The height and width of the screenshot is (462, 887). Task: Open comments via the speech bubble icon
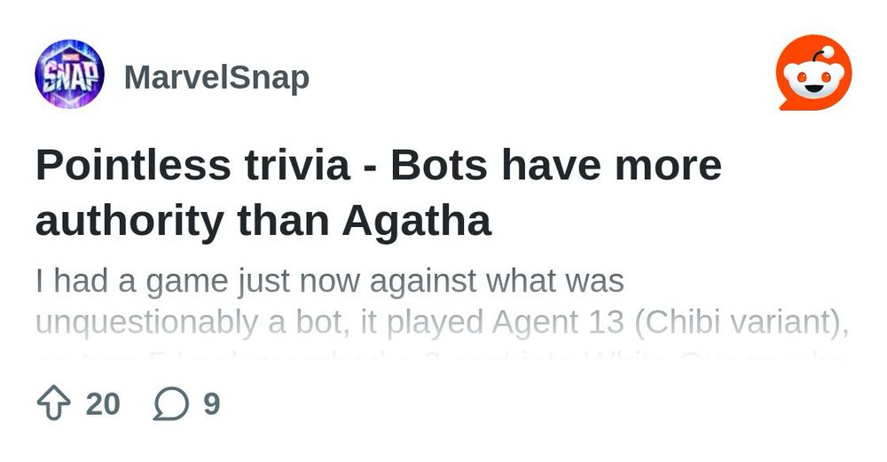[171, 403]
